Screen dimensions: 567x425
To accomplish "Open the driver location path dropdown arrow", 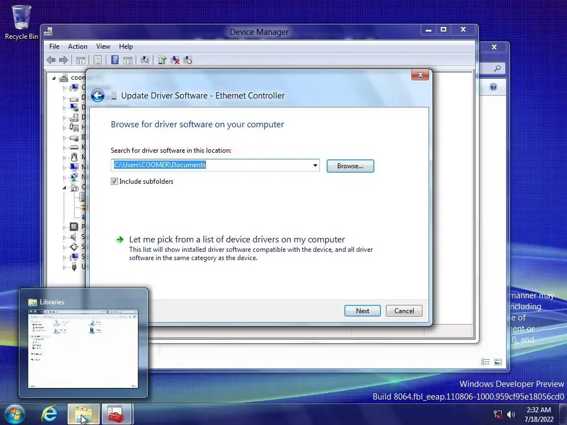I will (315, 165).
